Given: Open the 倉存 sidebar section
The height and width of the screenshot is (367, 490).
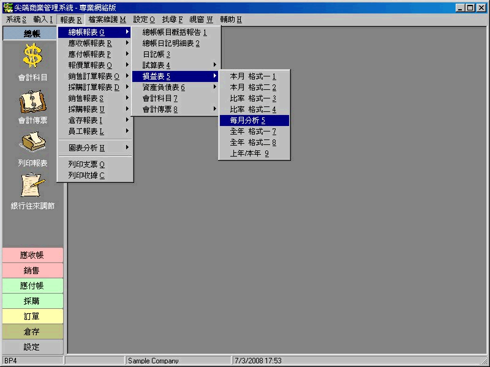Looking at the screenshot, I should coord(32,332).
